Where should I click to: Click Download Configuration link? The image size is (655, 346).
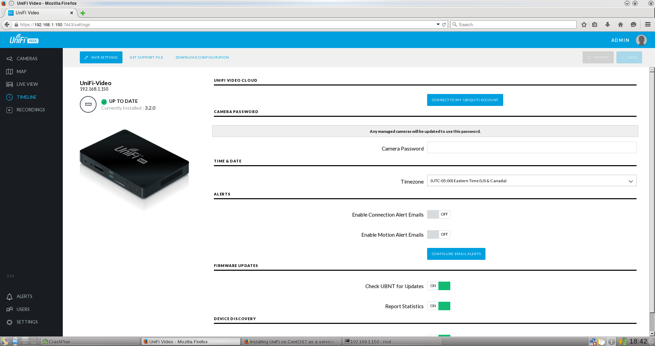click(202, 58)
